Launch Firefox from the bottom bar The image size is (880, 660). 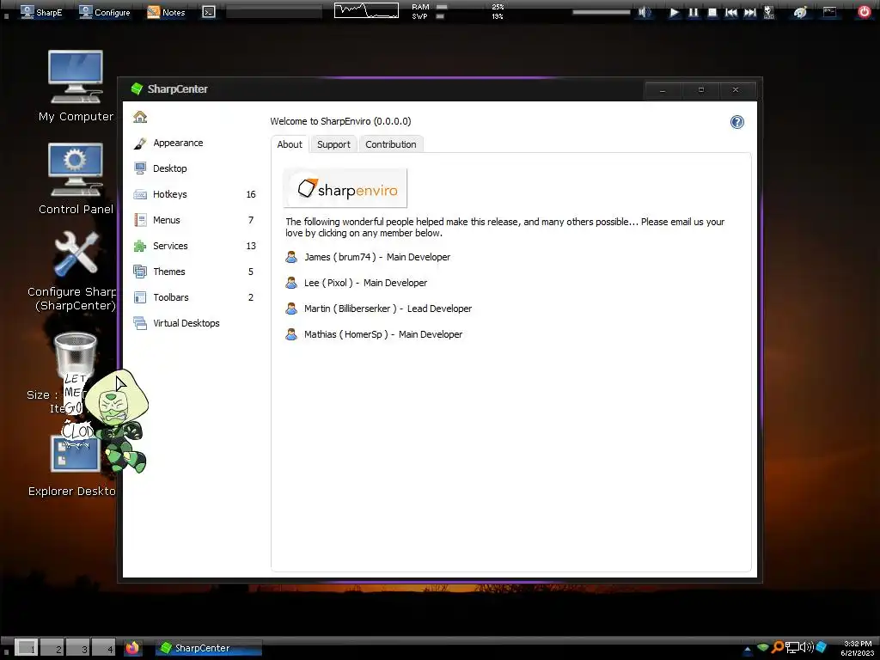pos(132,648)
